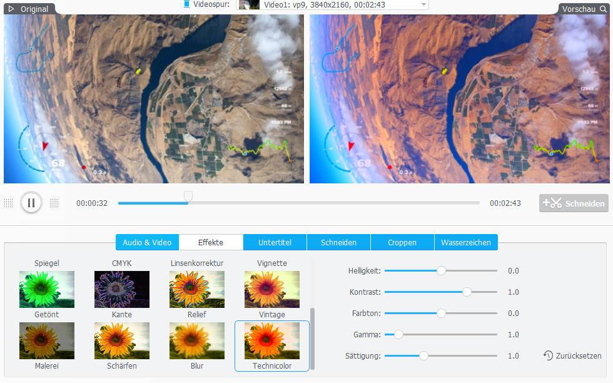Apply the Relief effect thumbnail
The height and width of the screenshot is (383, 613).
coord(196,290)
